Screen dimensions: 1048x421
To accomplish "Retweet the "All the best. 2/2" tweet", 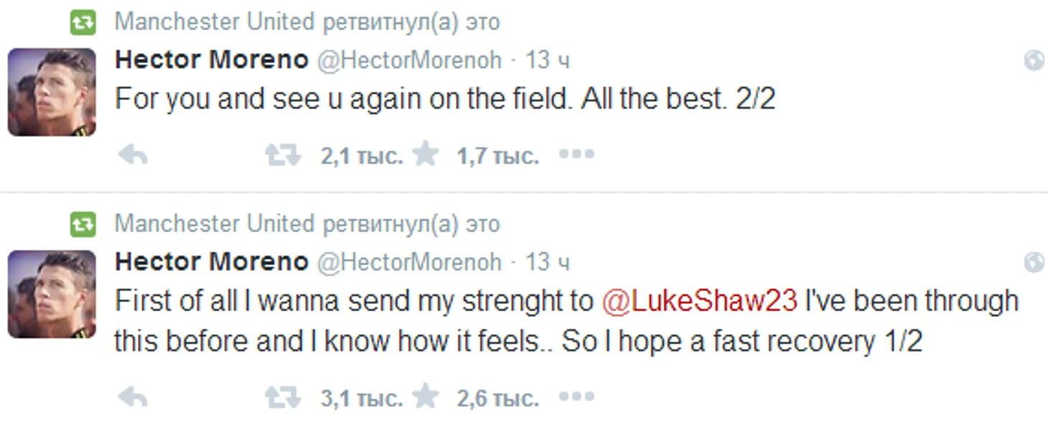I will click(x=282, y=155).
